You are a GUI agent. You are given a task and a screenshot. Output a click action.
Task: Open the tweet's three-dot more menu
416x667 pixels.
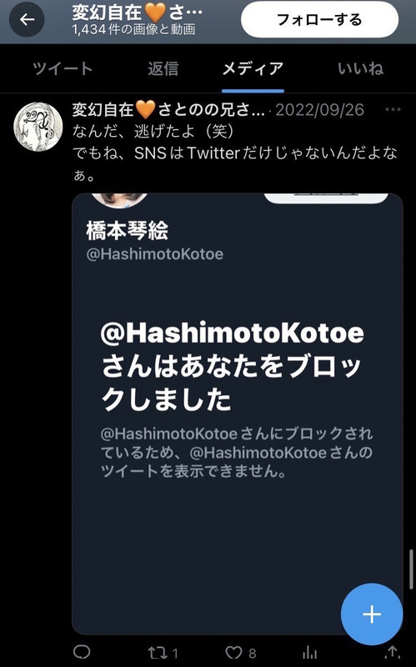[393, 110]
